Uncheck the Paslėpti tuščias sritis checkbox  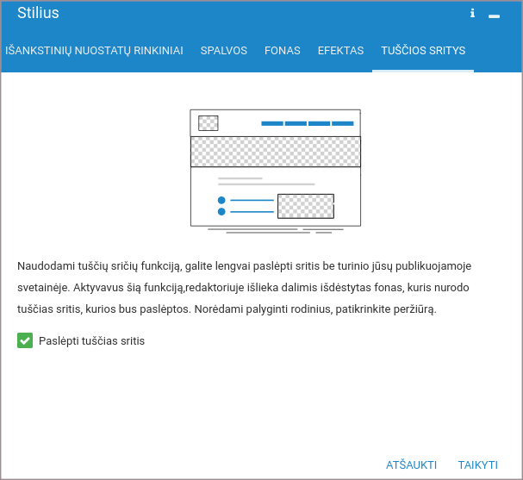click(x=24, y=340)
